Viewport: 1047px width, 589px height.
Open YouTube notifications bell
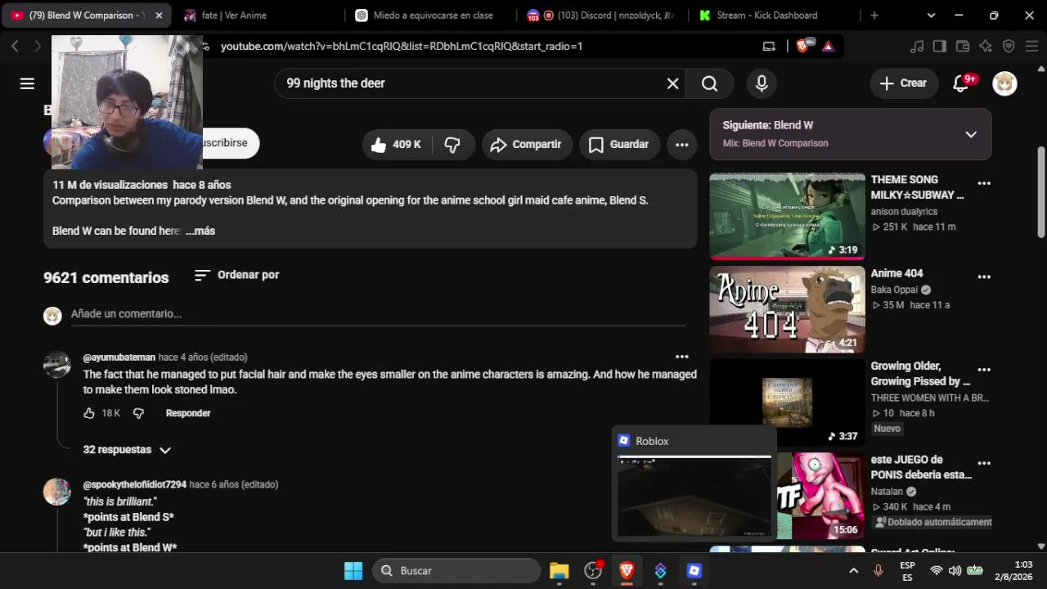[x=961, y=83]
